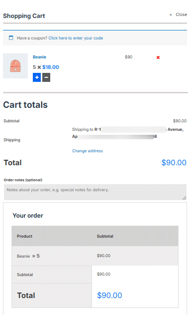
Task: Click the Subtotal column header in Your order
Action: pyautogui.click(x=105, y=236)
